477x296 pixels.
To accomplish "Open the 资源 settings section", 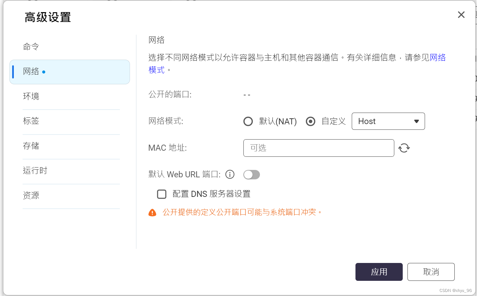I will tap(31, 195).
